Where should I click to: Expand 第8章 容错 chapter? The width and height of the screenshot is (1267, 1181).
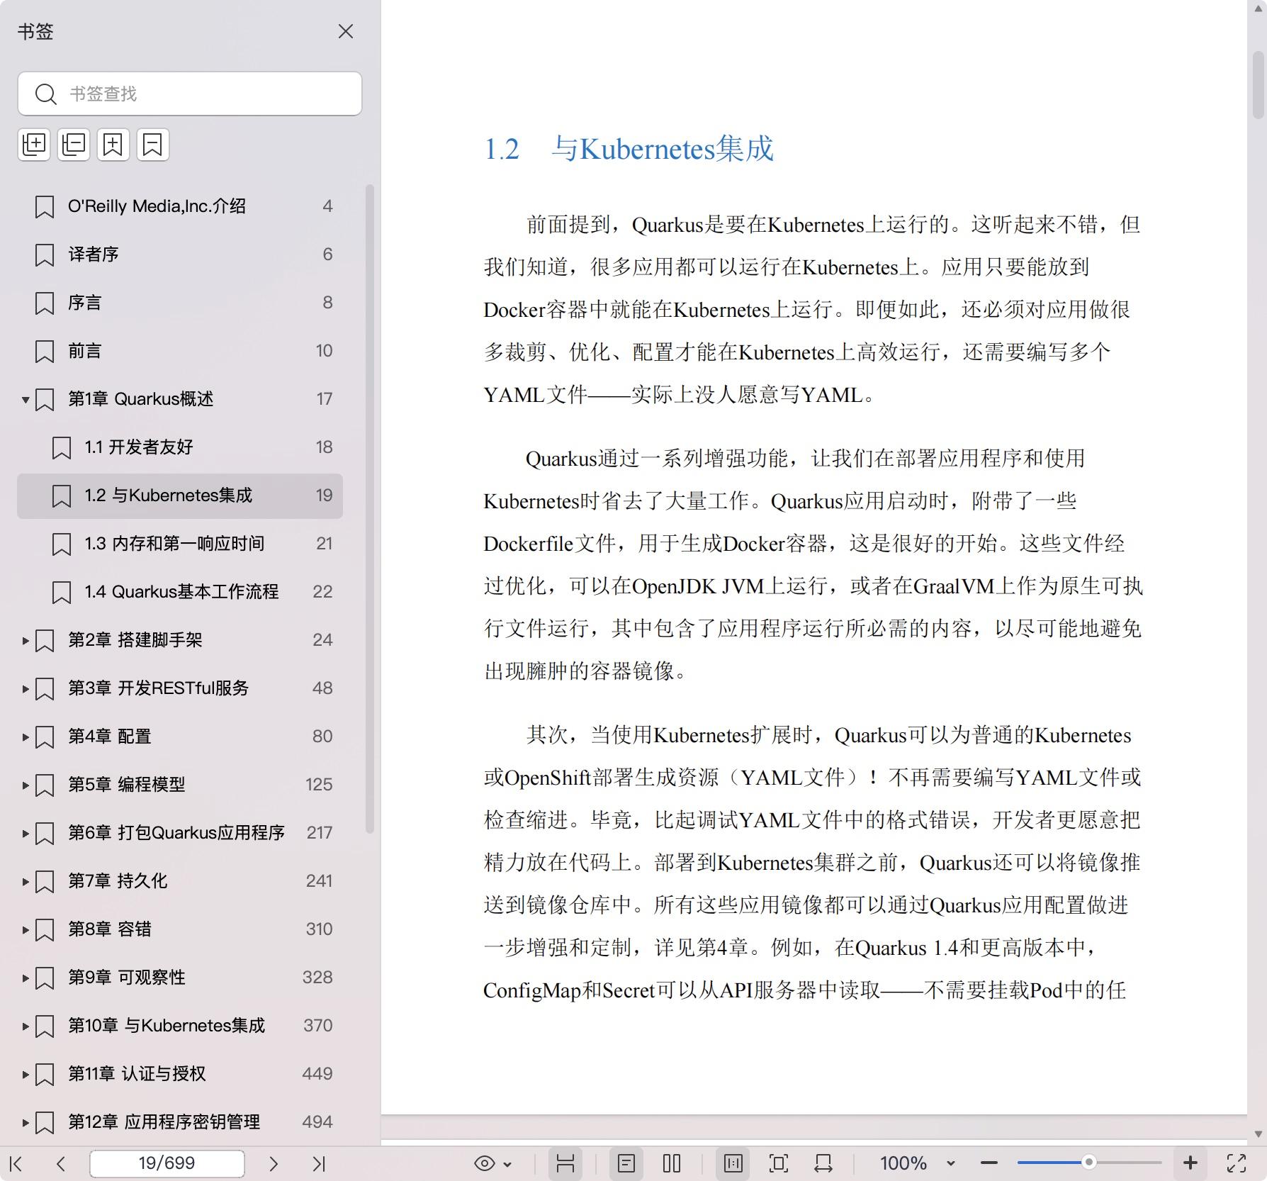[x=26, y=930]
